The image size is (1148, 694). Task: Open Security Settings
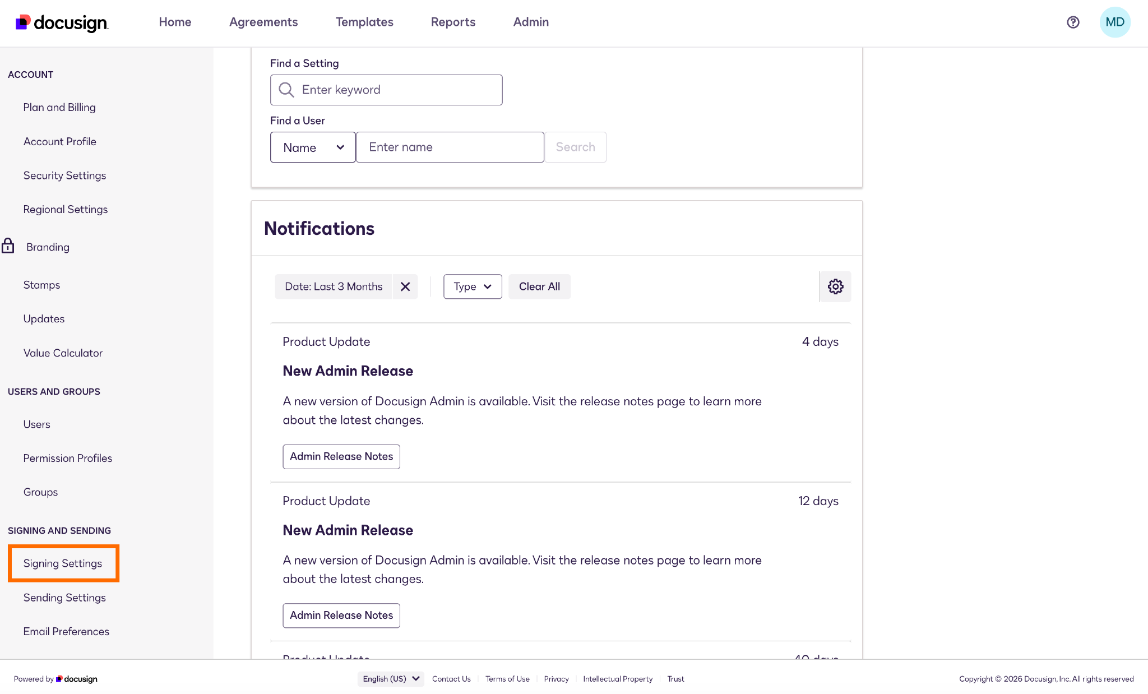[x=64, y=175]
